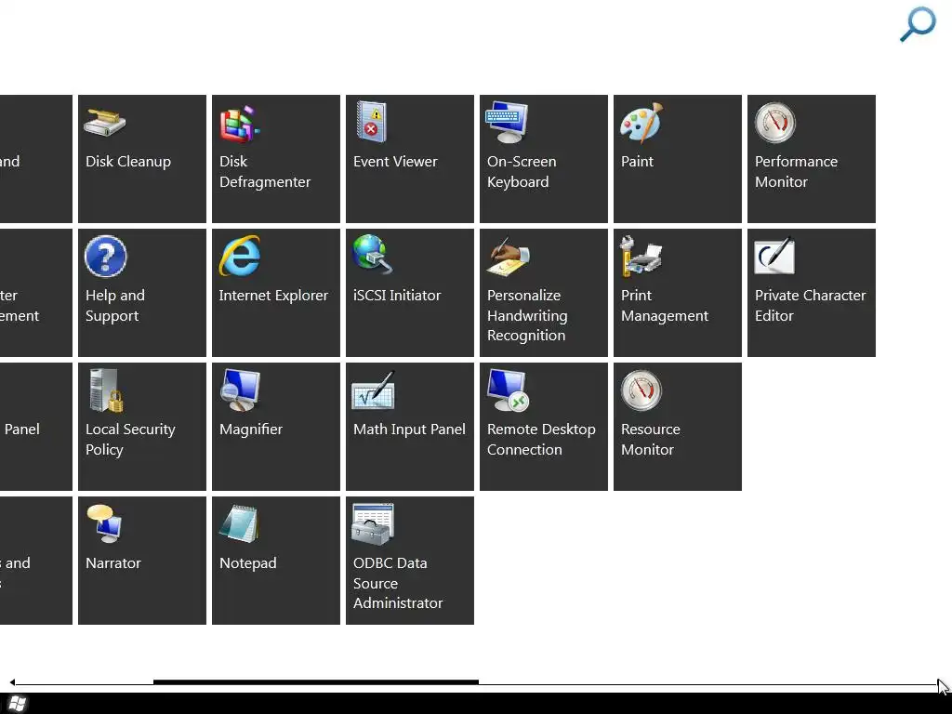Screen dimensions: 952x714
Task: Click the "ODBC Data Source Administrator" label
Action: tap(398, 583)
